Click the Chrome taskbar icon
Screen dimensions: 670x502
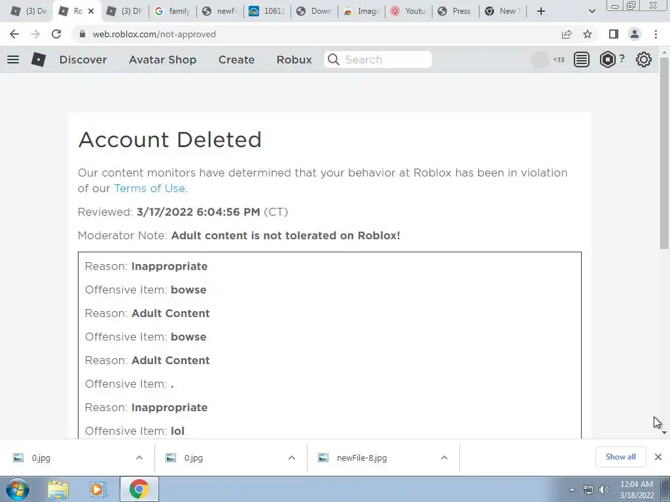pyautogui.click(x=139, y=489)
